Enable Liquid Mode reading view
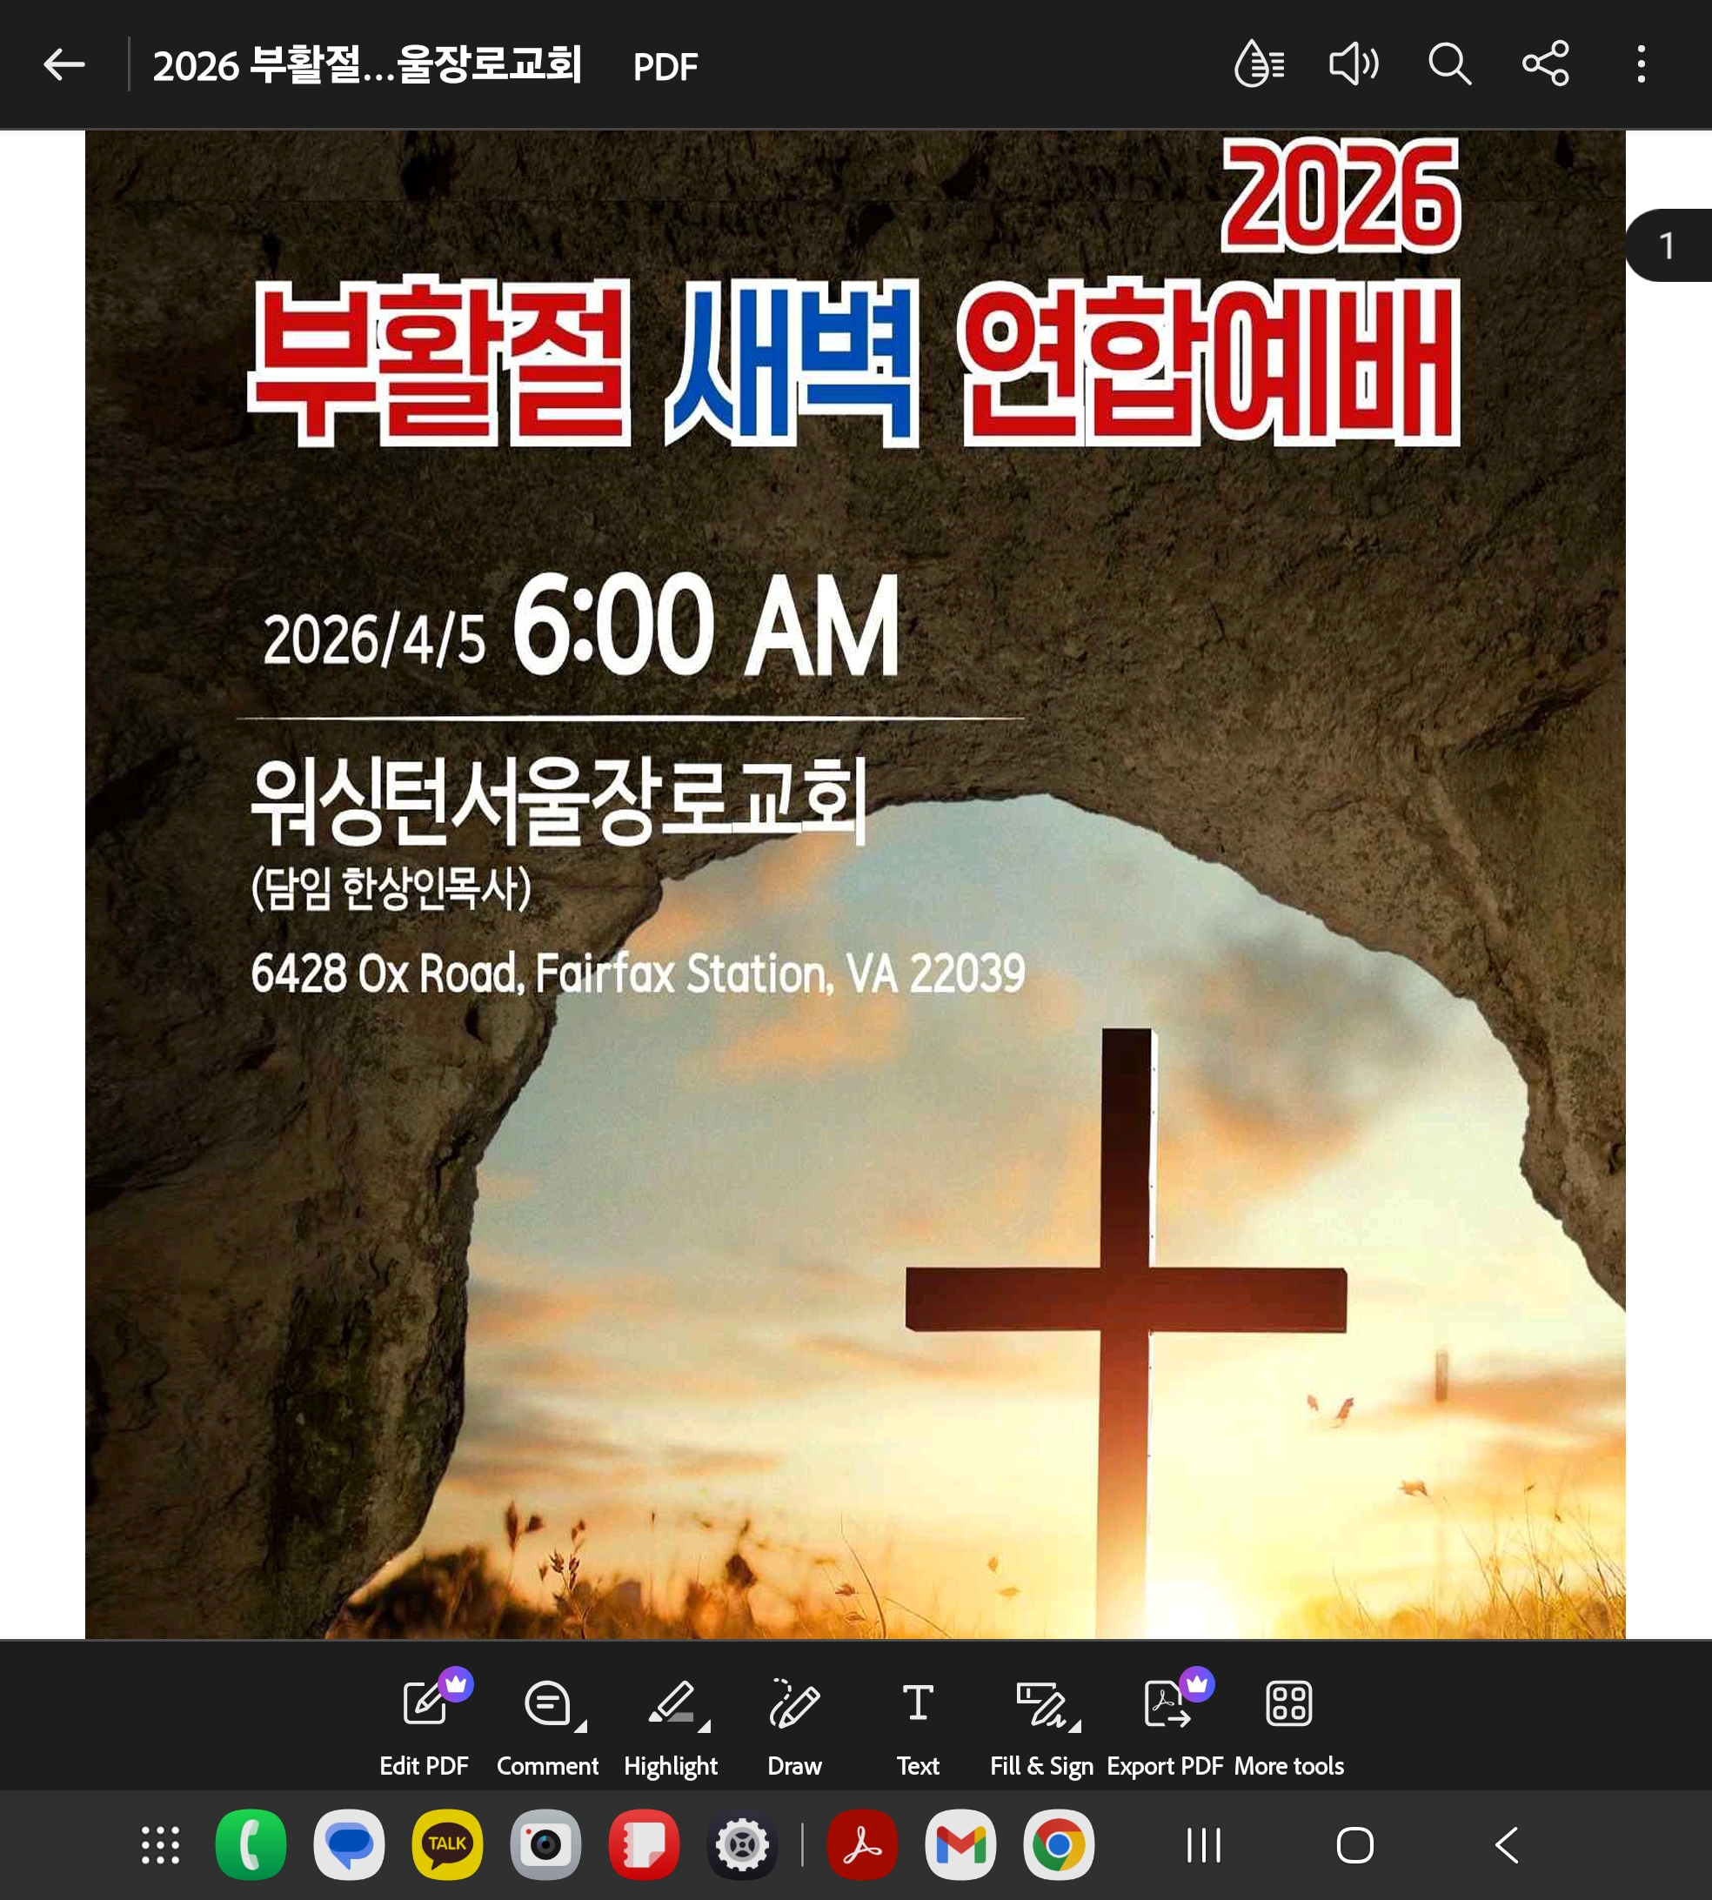The image size is (1712, 1900). (1259, 65)
